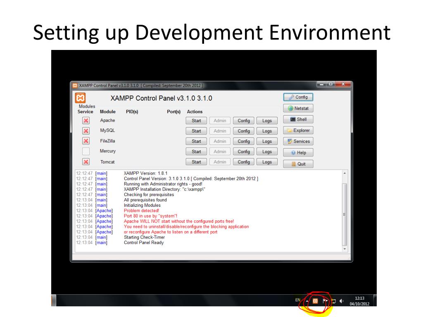The image size is (423, 317).
Task: Open the main Config button with wrench icon
Action: [298, 97]
